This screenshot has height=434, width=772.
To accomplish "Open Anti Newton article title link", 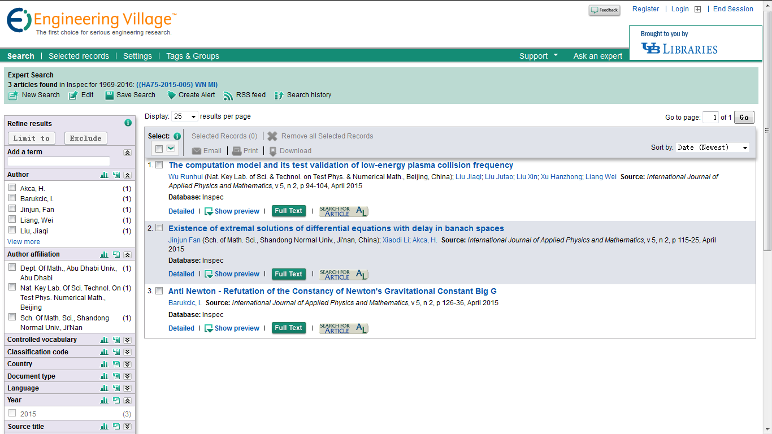I will (x=332, y=291).
